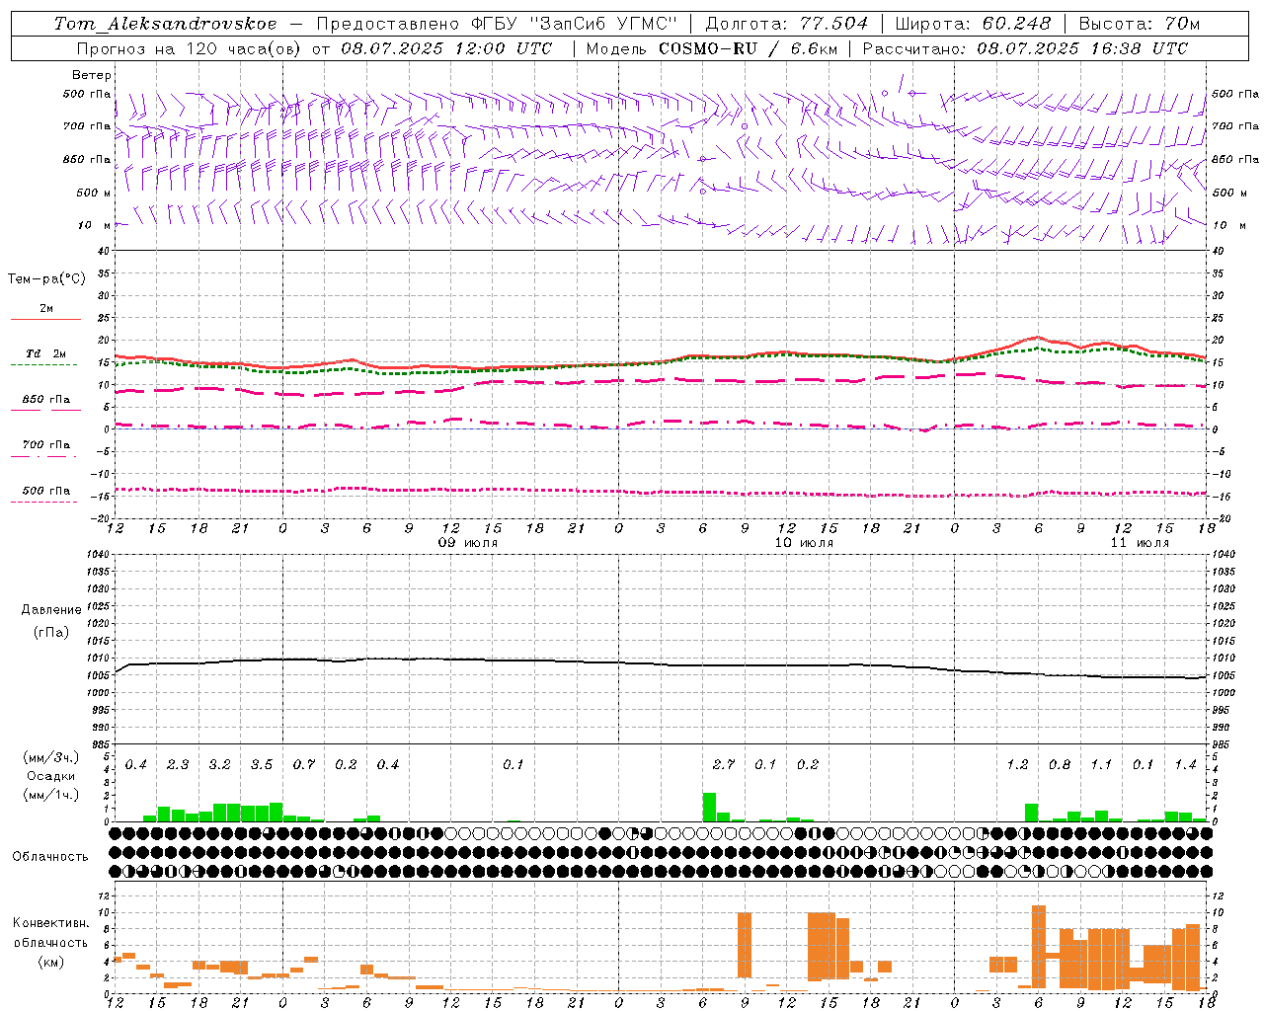Click the 3-hour precipitation value 2.3
Image resolution: width=1264 pixels, height=1011 pixels.
178,765
